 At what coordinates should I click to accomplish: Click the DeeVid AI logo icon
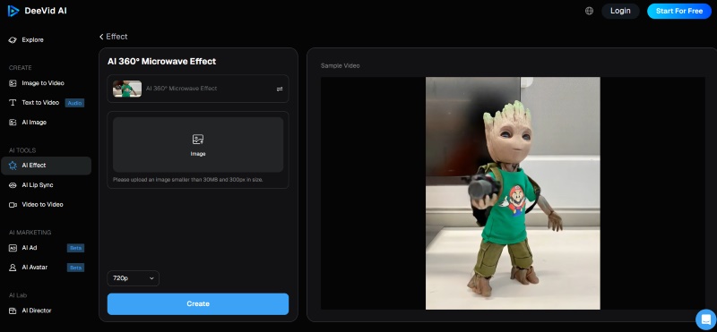click(x=13, y=11)
